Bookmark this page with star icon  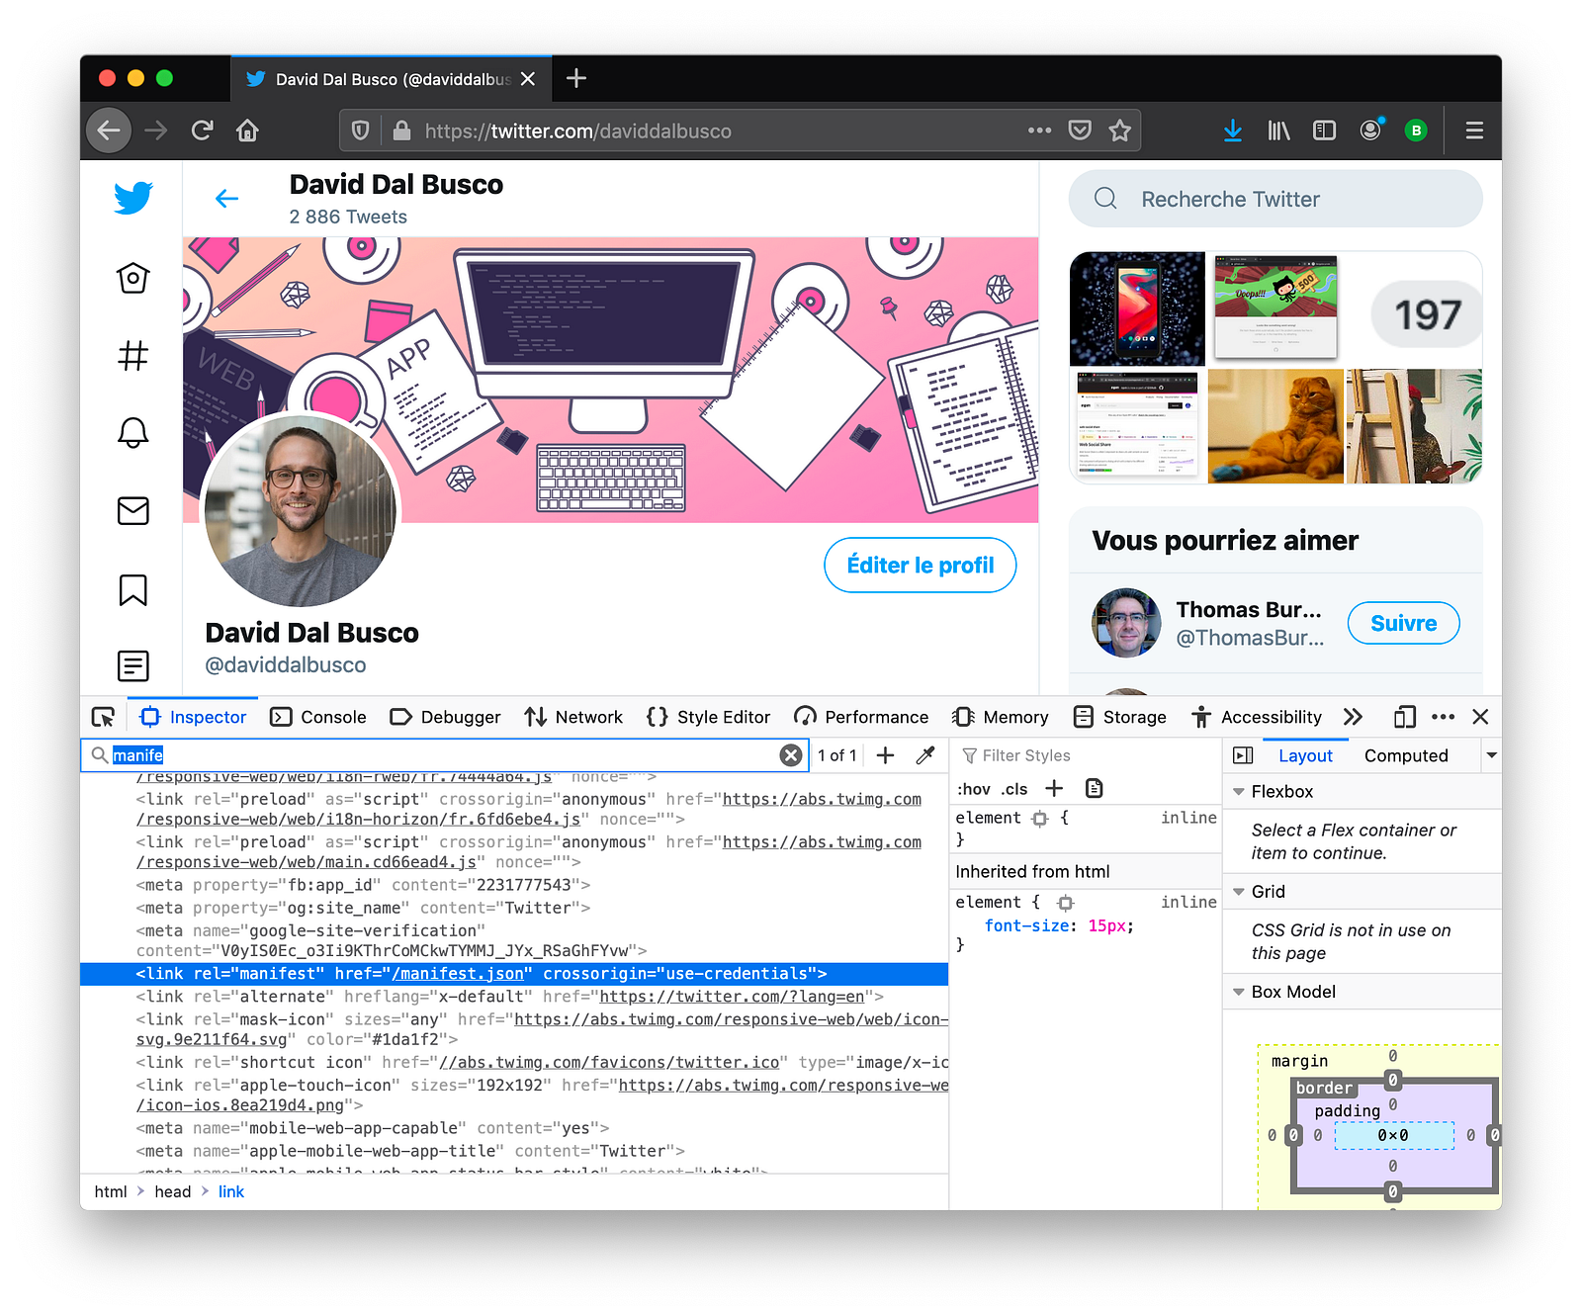coord(1119,131)
